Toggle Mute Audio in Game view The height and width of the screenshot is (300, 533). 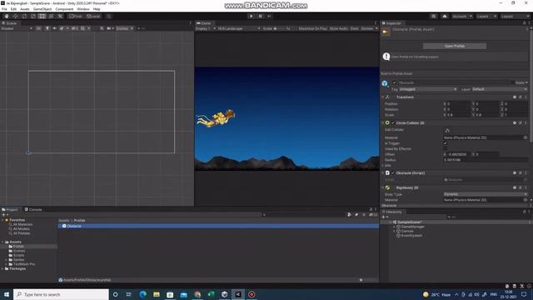point(339,28)
